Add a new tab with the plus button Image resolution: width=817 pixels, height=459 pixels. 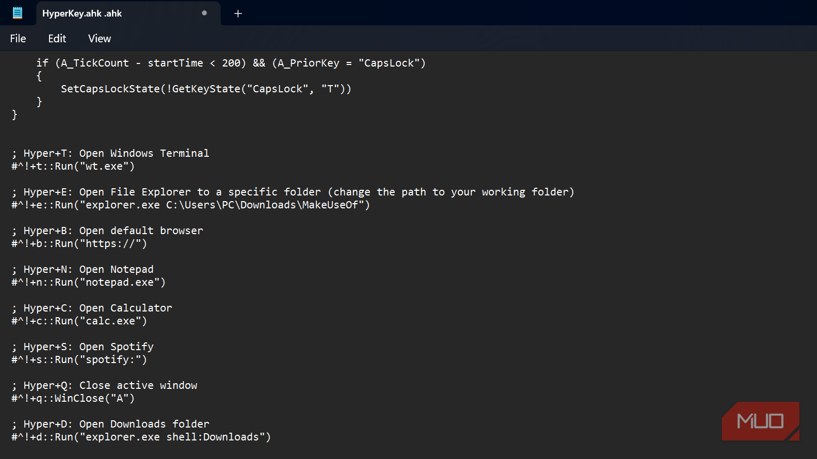click(x=238, y=13)
